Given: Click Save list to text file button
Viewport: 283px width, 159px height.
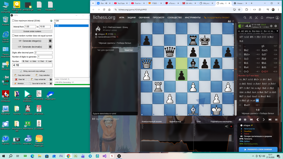Looking at the screenshot, I should click(38, 83).
